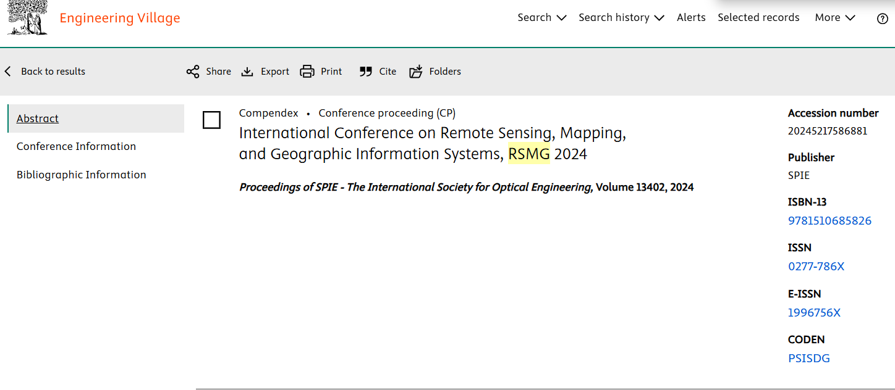895x390 pixels.
Task: Expand the Search dropdown menu
Action: coord(541,17)
